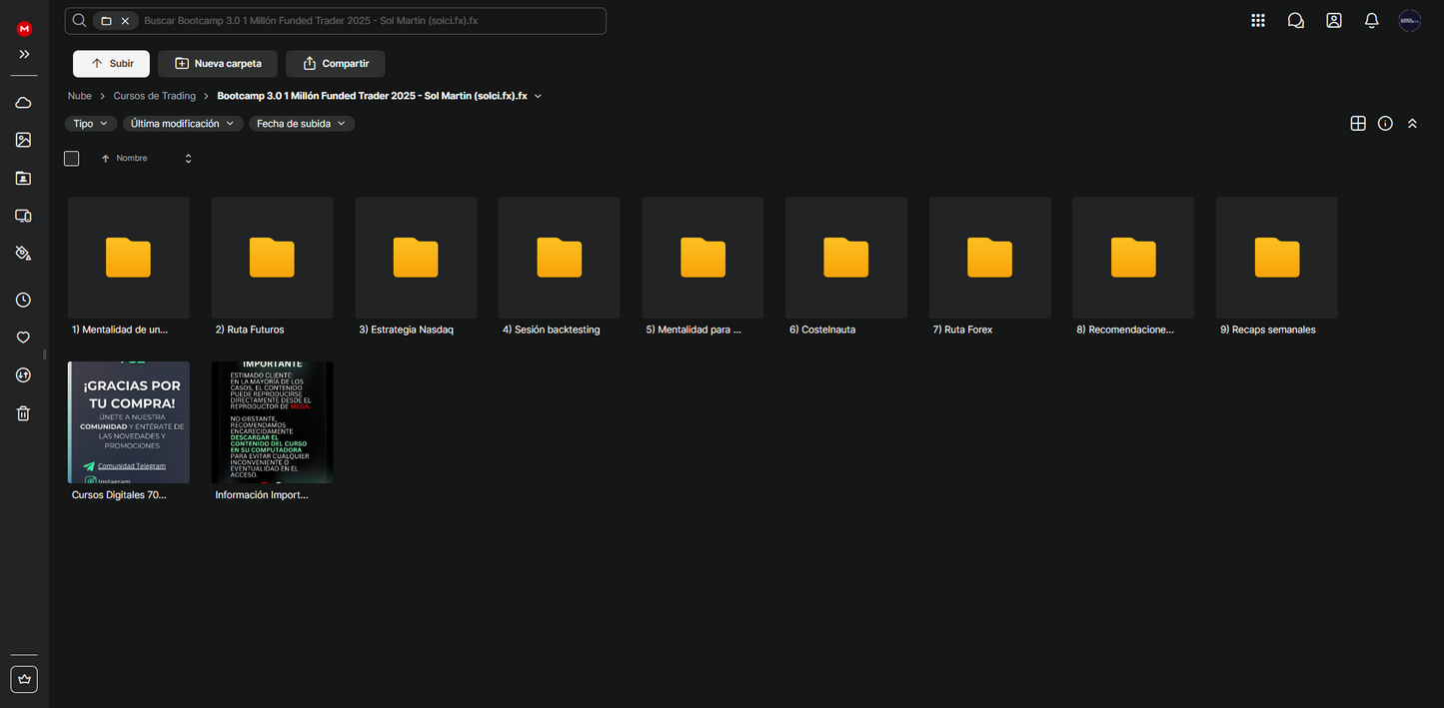Open the chat bubble icon in header
Viewport: 1444px width, 708px height.
tap(1295, 21)
